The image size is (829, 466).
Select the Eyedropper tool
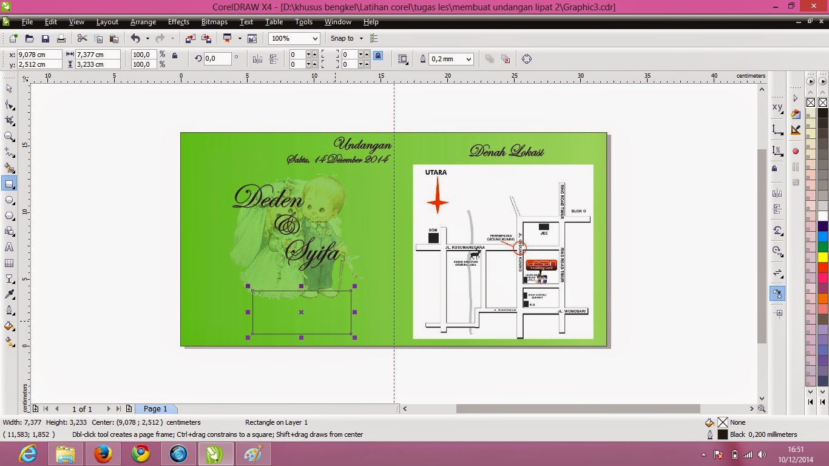(x=9, y=294)
